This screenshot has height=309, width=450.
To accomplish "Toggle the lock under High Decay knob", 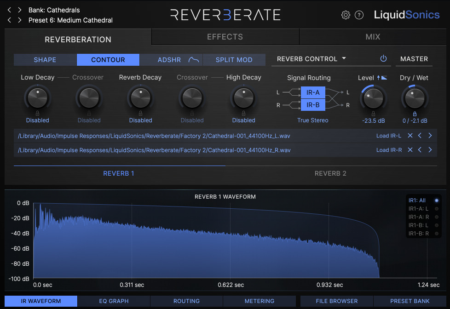I will pyautogui.click(x=243, y=113).
